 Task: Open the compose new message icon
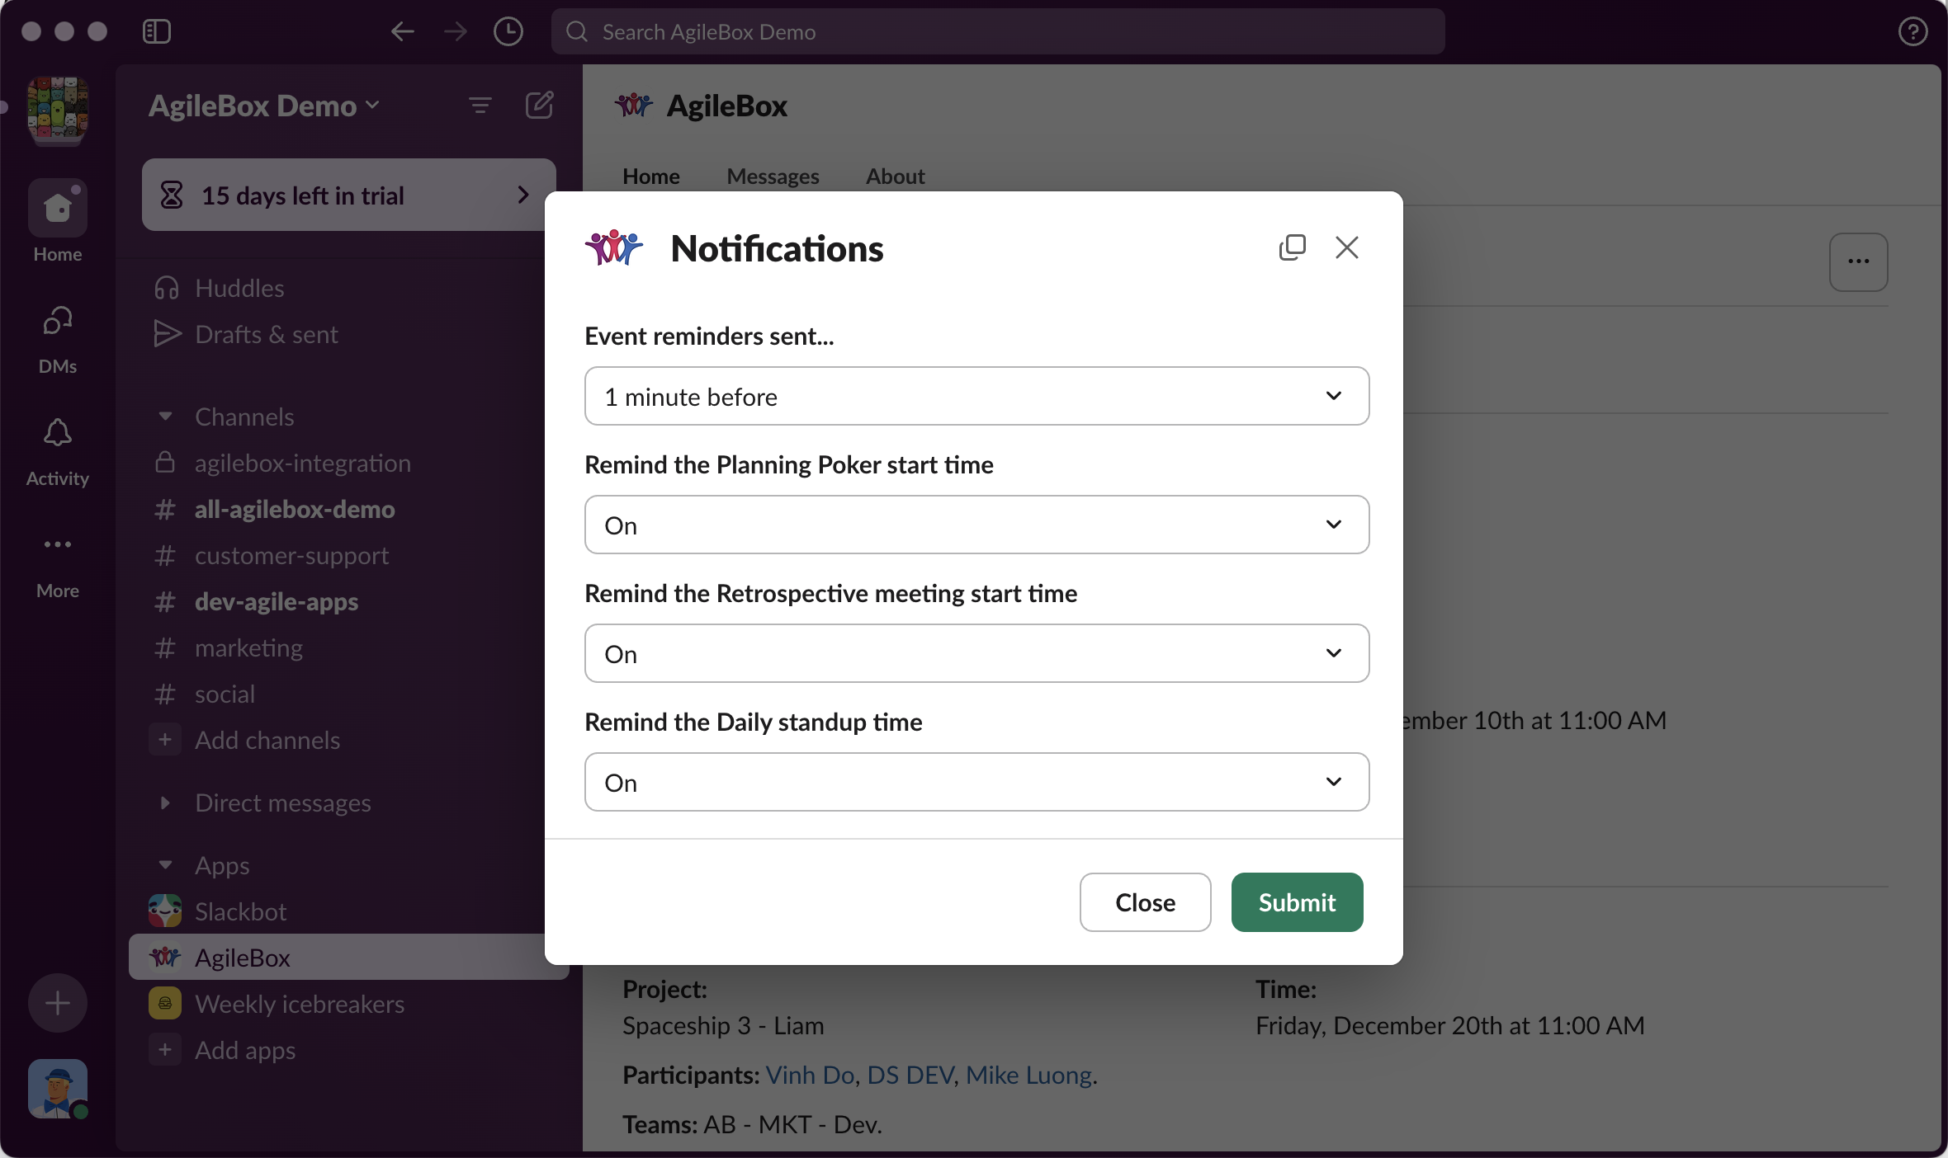point(539,106)
